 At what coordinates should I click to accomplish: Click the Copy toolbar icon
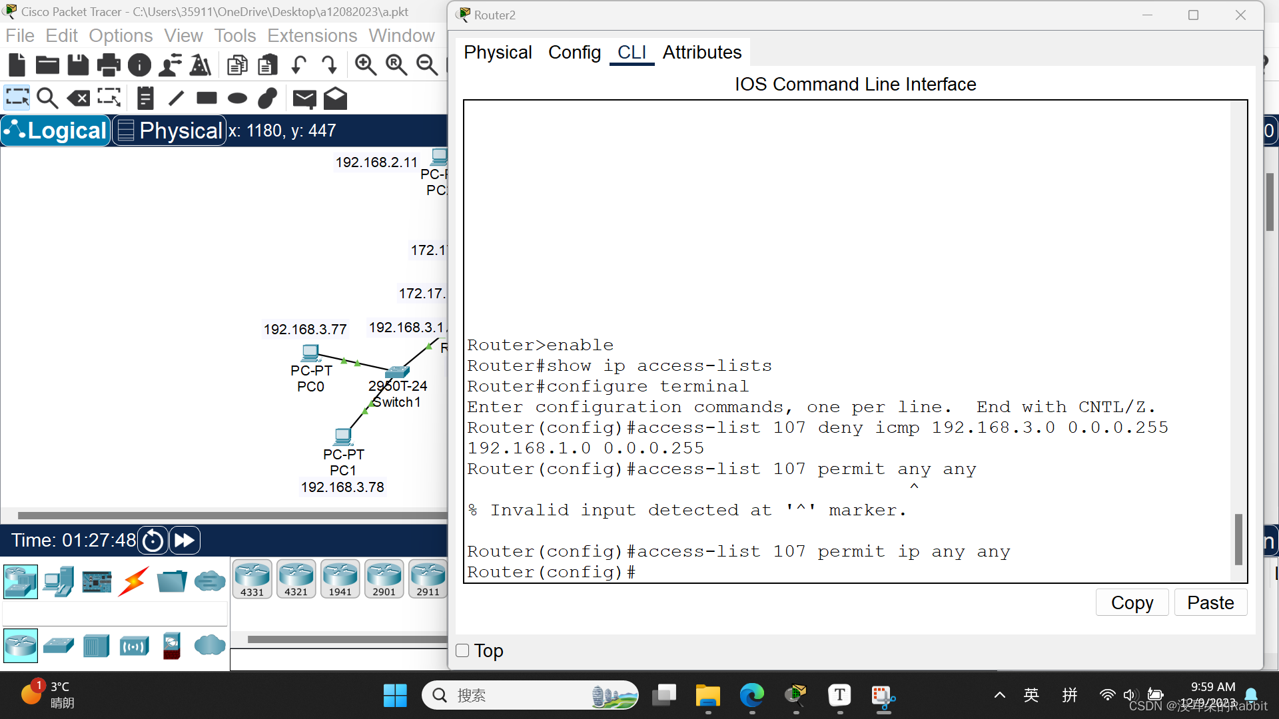pos(237,65)
